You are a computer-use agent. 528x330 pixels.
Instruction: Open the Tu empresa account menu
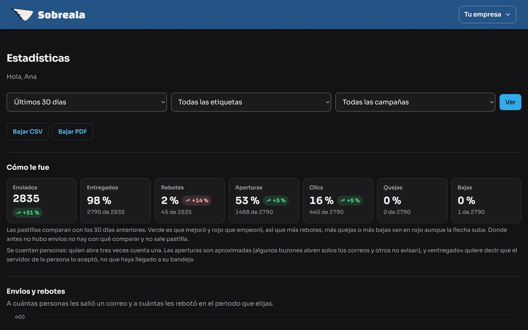point(488,14)
